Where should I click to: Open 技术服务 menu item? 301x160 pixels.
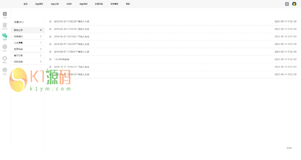[x=115, y=4]
